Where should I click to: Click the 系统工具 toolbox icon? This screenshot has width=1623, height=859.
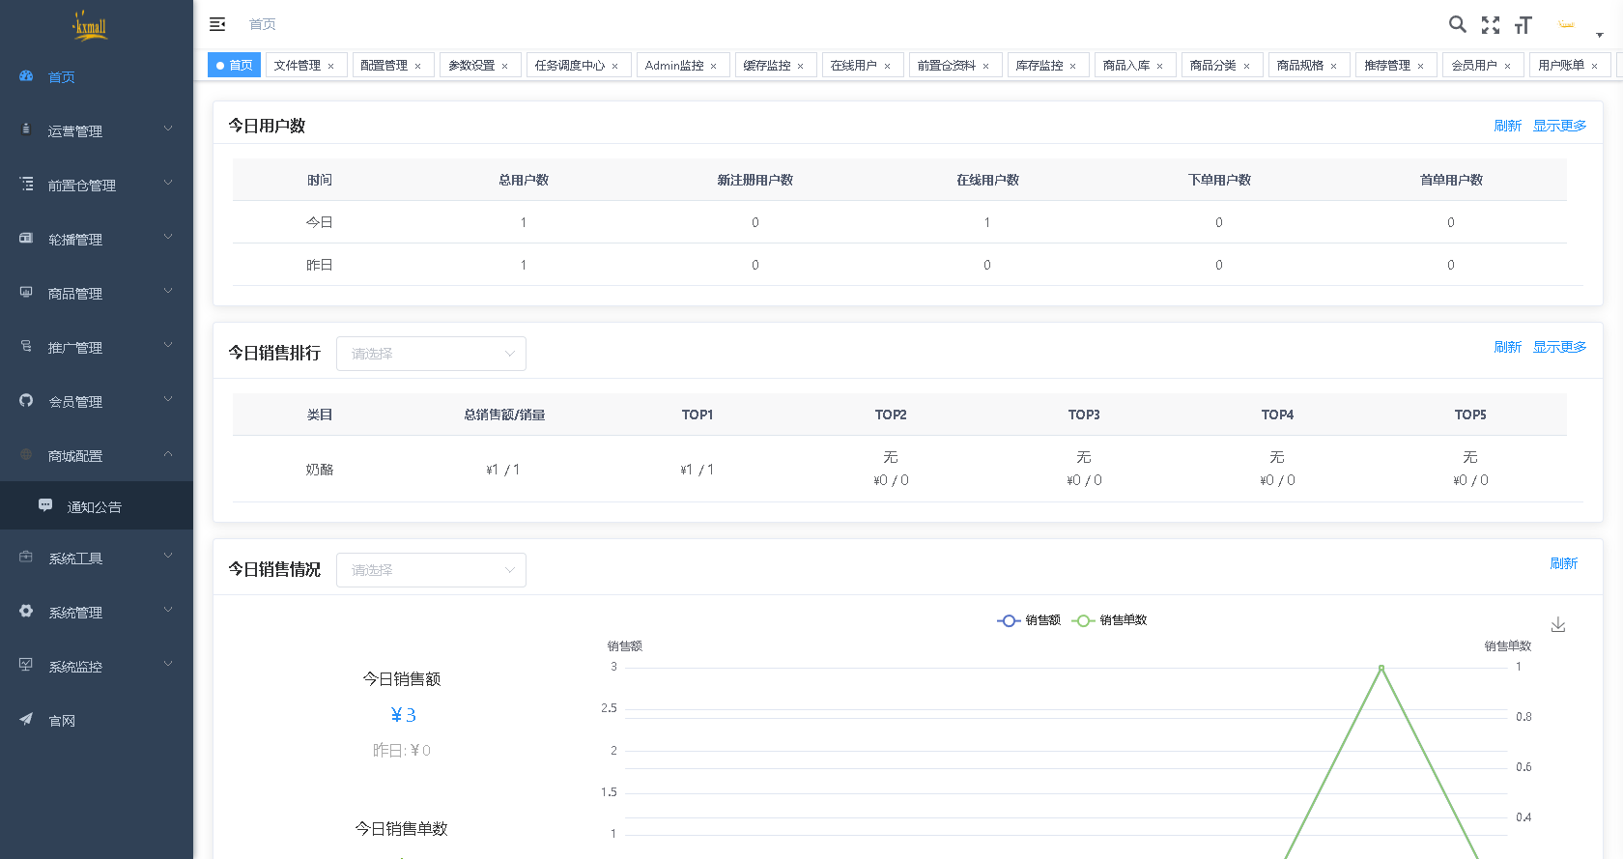pos(26,557)
